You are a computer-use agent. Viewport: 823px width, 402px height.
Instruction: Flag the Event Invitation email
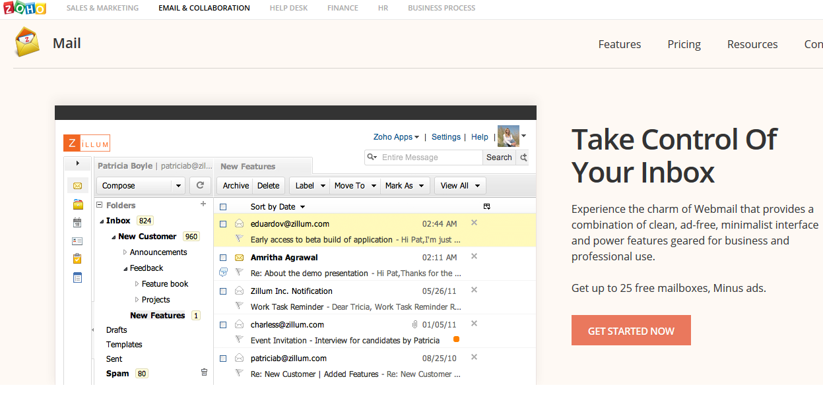coord(239,339)
